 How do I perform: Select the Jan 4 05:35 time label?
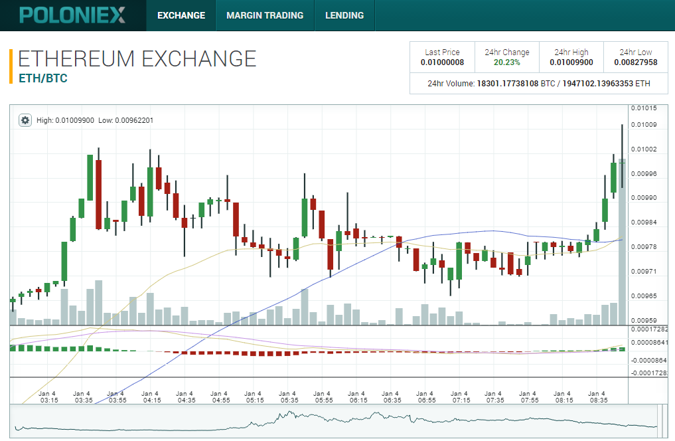pos(289,397)
